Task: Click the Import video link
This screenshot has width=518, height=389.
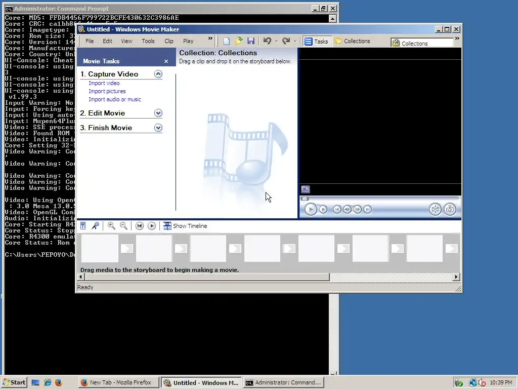Action: 104,84
